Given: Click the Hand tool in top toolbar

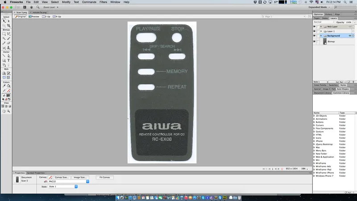Looking at the screenshot, I should tap(31, 8).
